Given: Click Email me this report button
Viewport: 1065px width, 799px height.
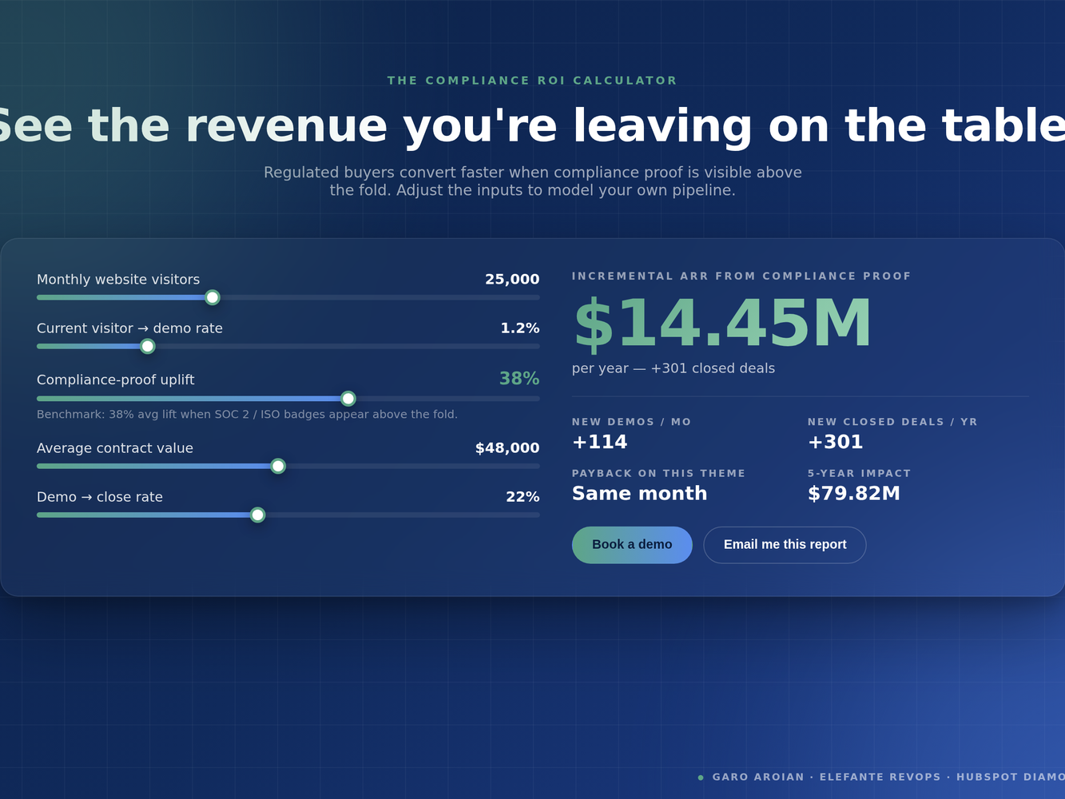Looking at the screenshot, I should point(785,545).
